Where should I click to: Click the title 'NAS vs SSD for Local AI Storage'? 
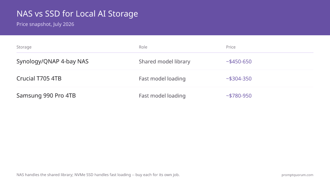pos(77,14)
